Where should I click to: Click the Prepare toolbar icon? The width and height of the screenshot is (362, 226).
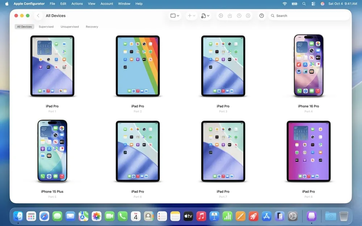click(221, 16)
